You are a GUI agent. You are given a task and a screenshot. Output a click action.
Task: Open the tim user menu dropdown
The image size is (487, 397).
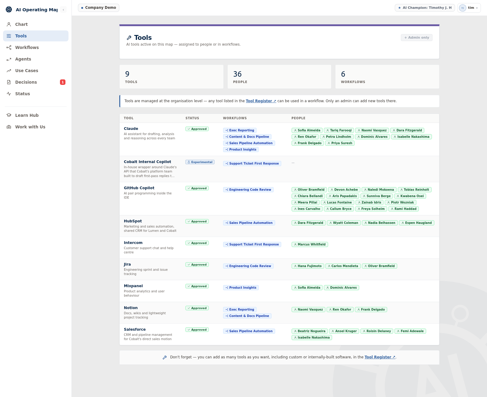tap(469, 8)
